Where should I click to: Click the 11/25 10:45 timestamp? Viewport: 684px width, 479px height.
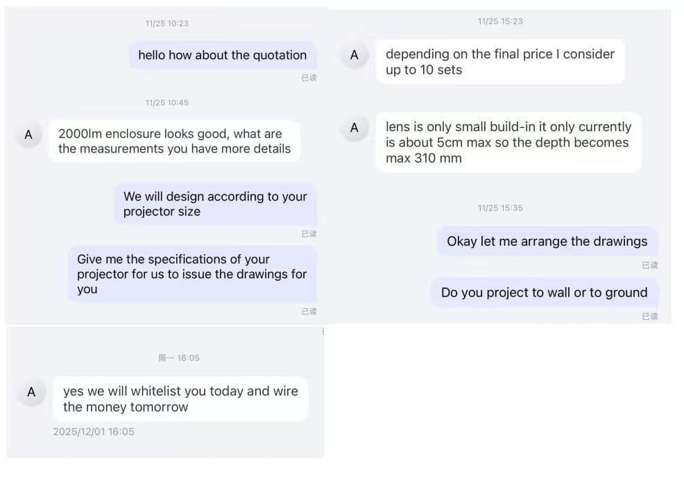click(x=167, y=103)
